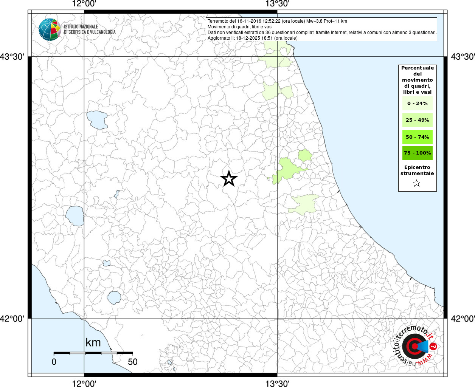475x387 pixels.
Task: Click the 'km' scale bar label
Action: point(93,342)
